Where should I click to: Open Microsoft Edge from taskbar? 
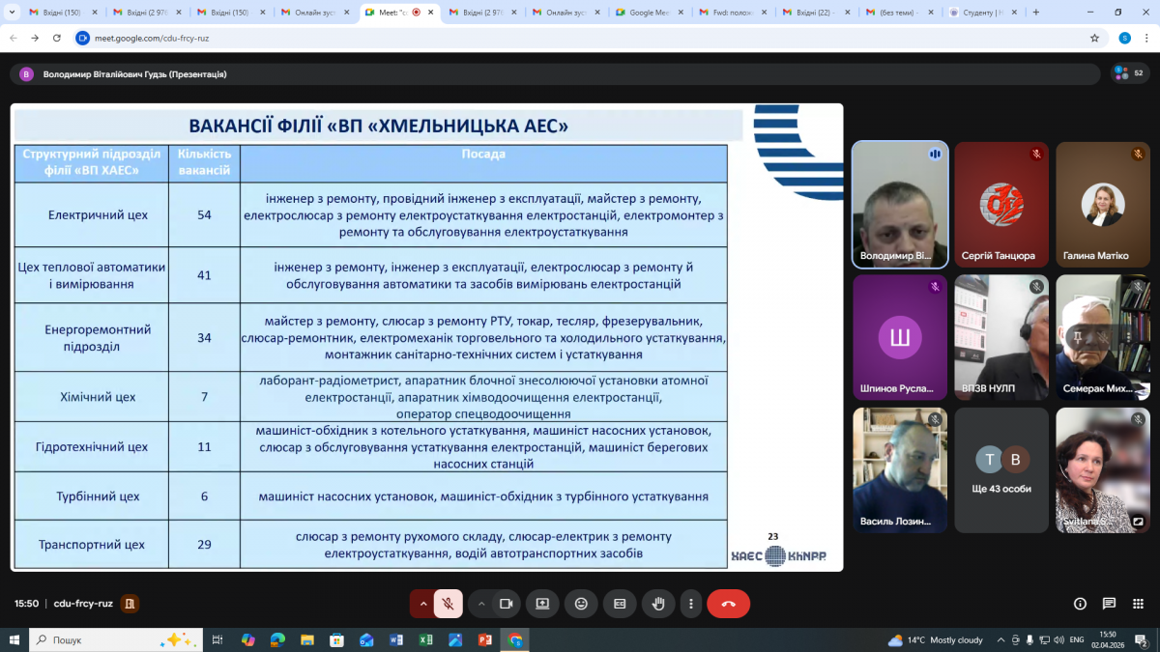(277, 639)
